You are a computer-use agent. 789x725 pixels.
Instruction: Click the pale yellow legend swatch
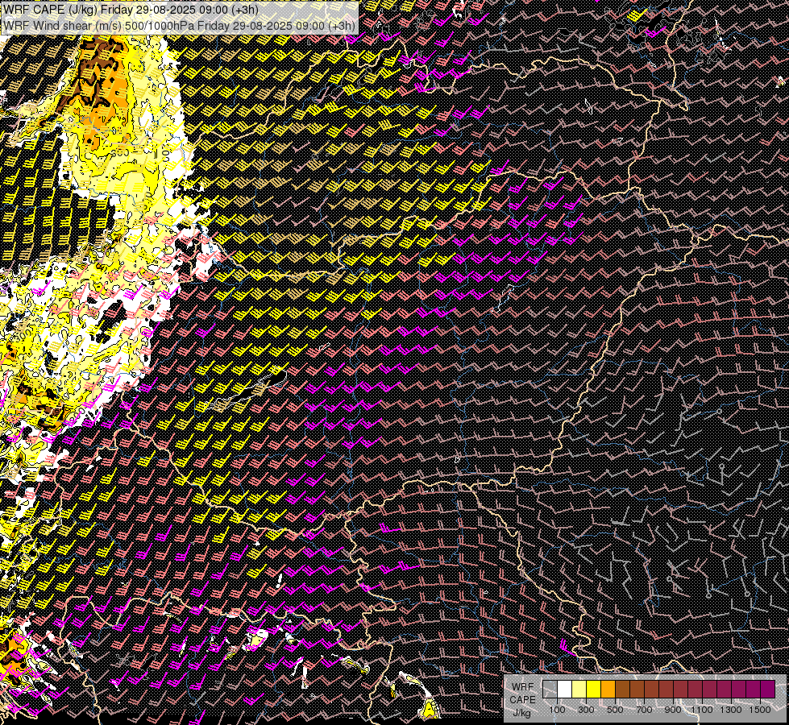(579, 690)
